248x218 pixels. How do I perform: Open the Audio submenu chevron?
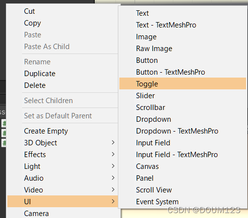(x=113, y=178)
